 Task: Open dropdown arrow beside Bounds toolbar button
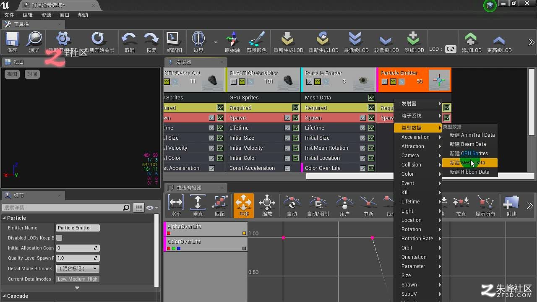(216, 42)
